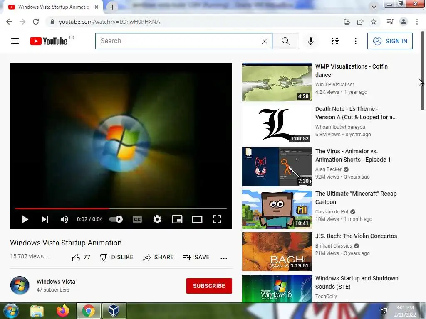Open a new tab with plus button
426x319 pixels.
112,7
